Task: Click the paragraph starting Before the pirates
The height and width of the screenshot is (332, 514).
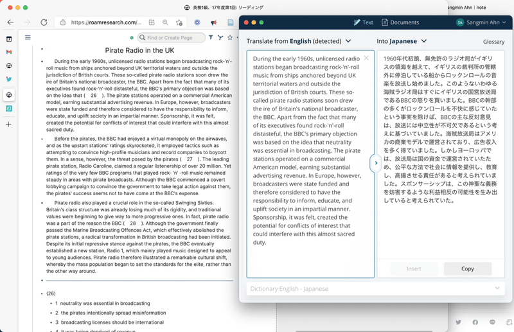Action: click(139, 166)
